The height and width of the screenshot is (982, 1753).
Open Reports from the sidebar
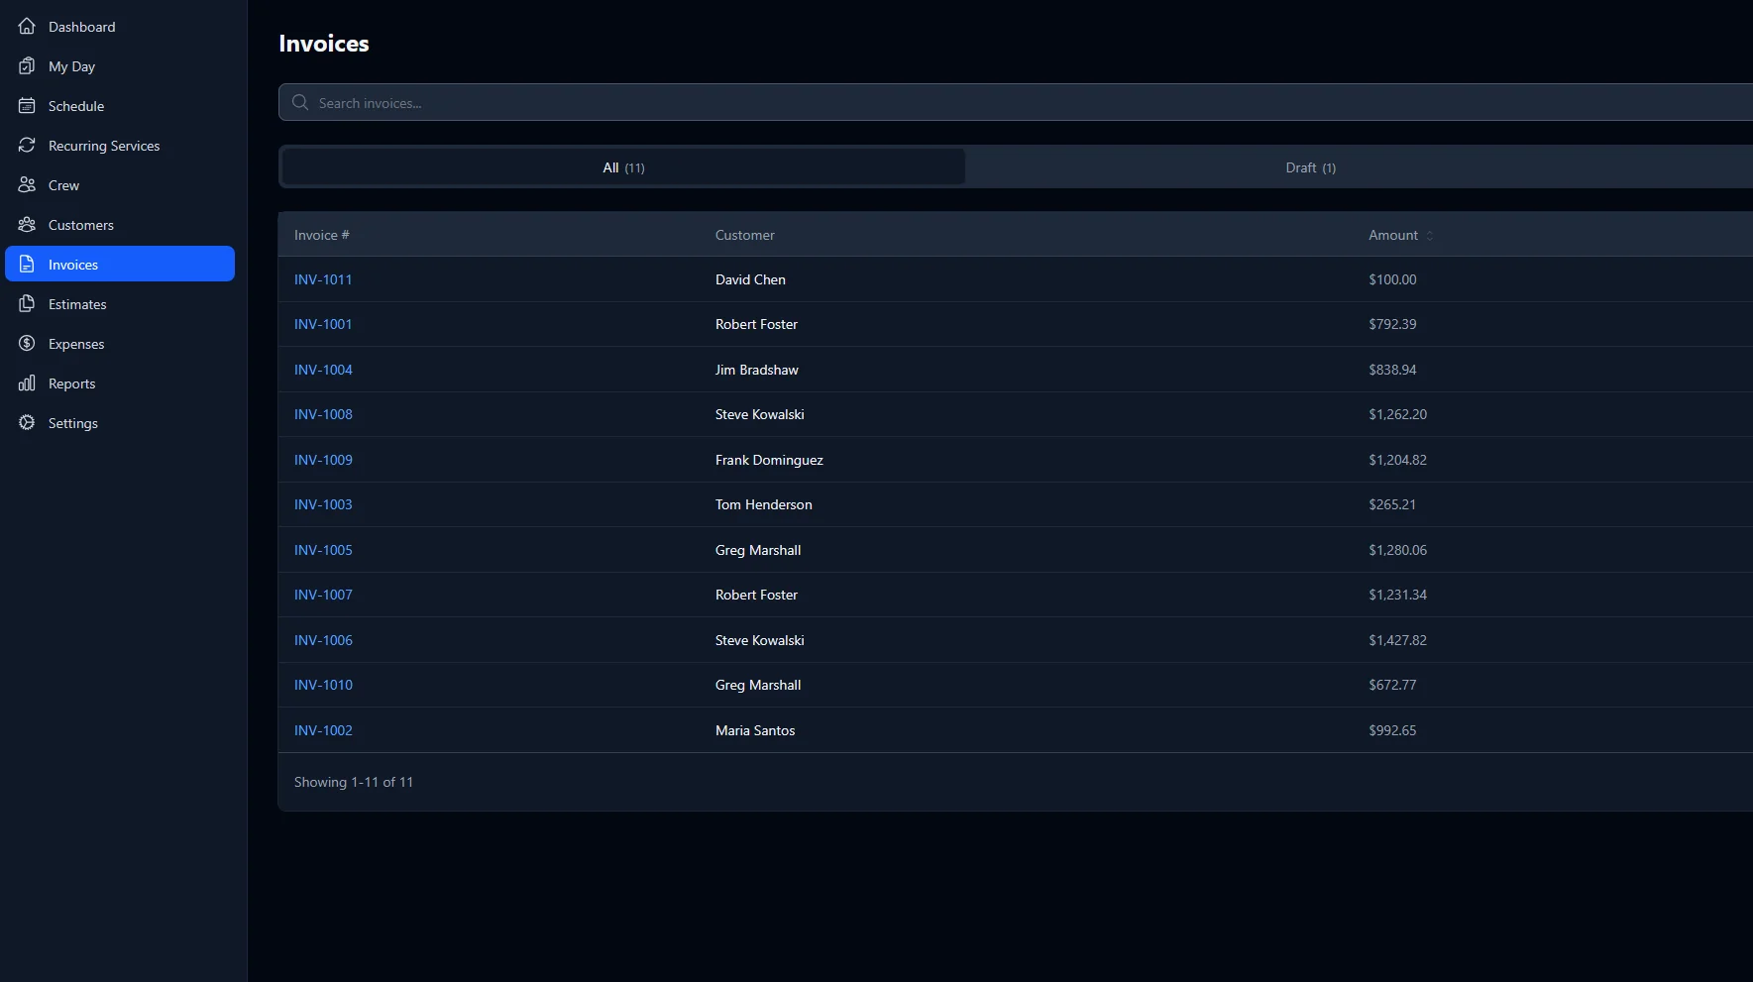tap(120, 383)
